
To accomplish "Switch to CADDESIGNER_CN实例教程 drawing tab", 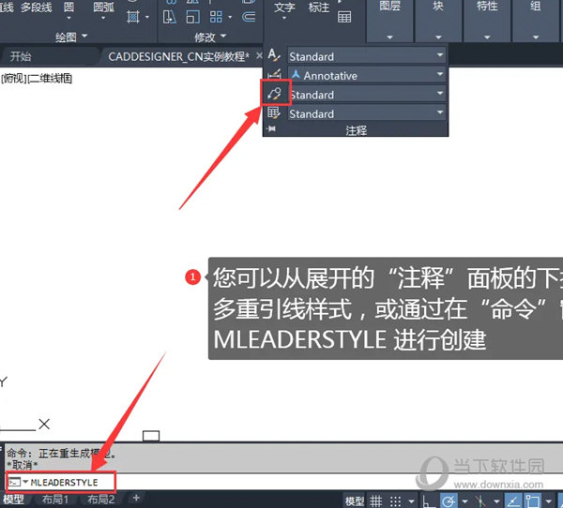I will click(178, 56).
